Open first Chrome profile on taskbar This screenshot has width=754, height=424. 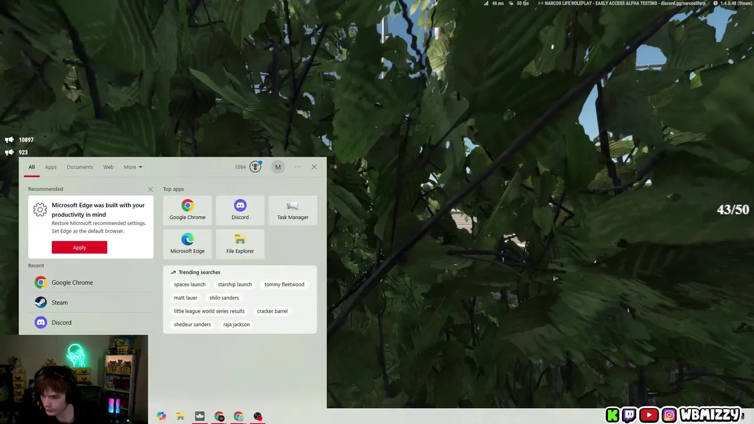coord(219,416)
